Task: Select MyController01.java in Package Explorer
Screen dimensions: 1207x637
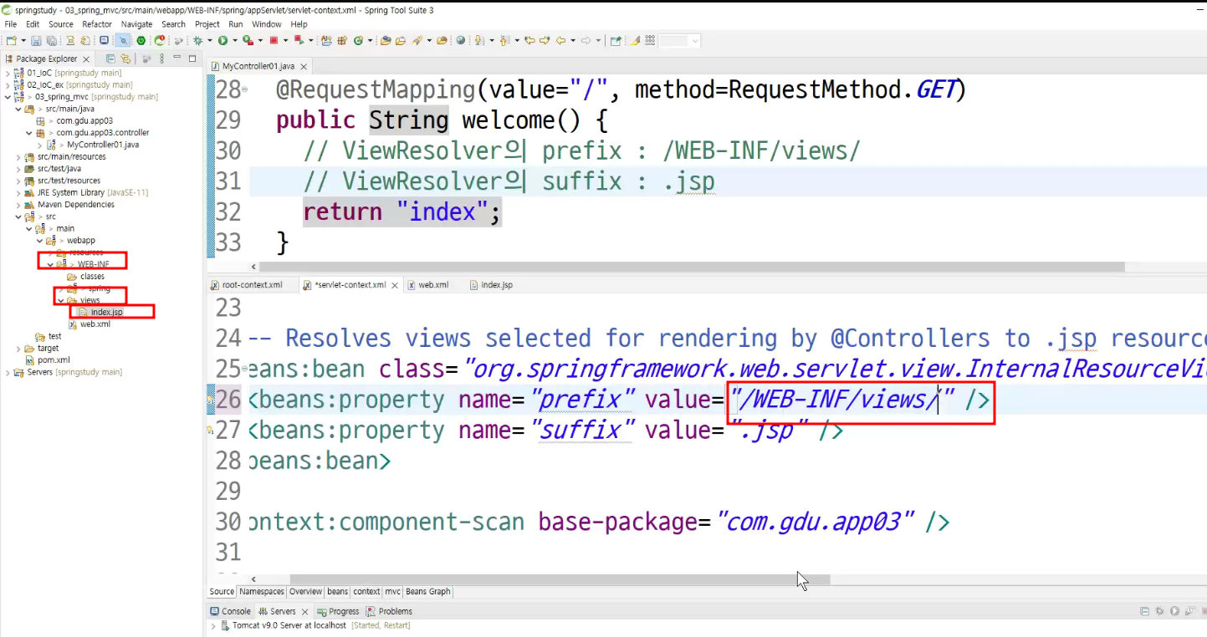Action: click(102, 145)
